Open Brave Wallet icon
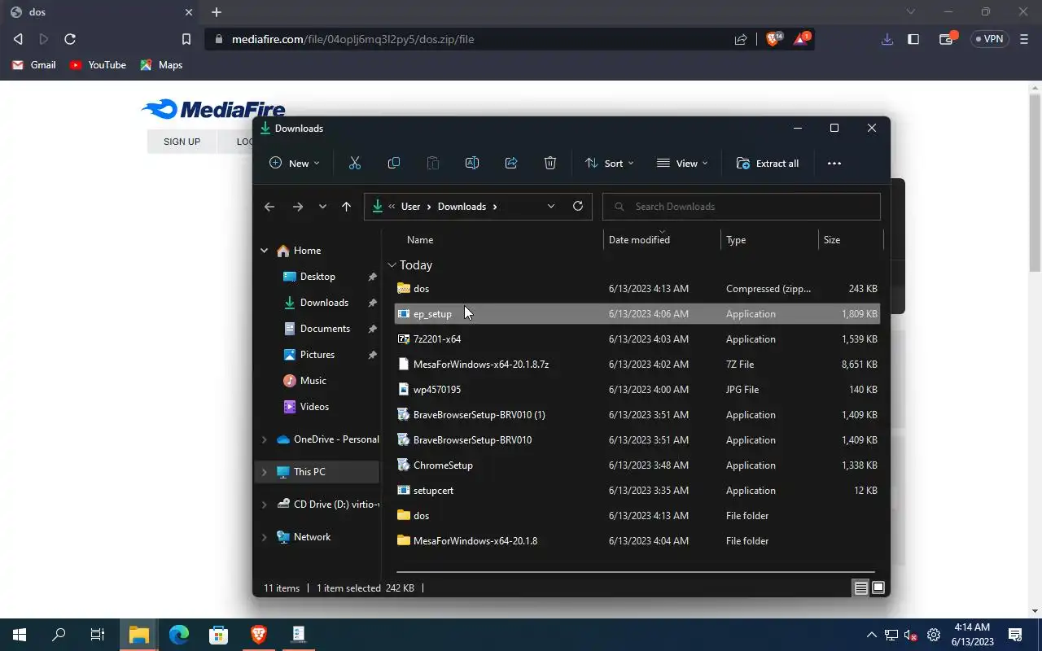This screenshot has height=651, width=1042. point(947,38)
